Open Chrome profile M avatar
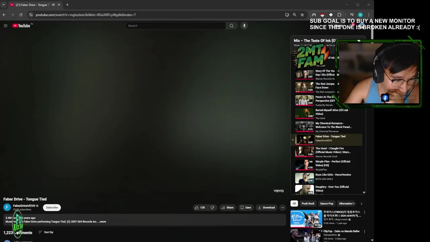The height and width of the screenshot is (242, 430). (x=360, y=15)
